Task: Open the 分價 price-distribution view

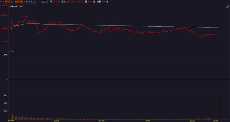Action: 29,2
